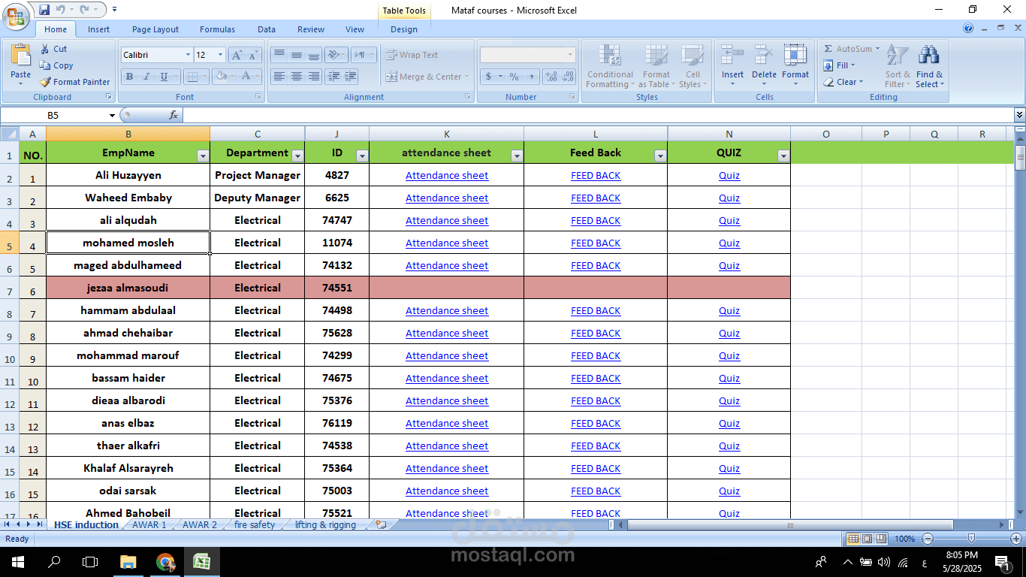Expand the Name Box dropdown

point(112,116)
